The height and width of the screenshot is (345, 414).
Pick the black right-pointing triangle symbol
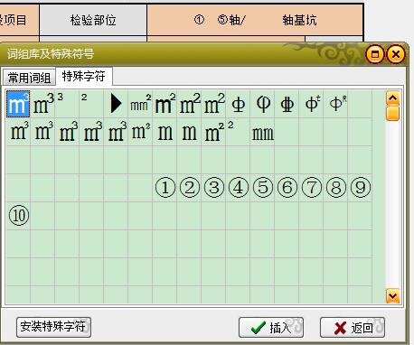pos(116,104)
